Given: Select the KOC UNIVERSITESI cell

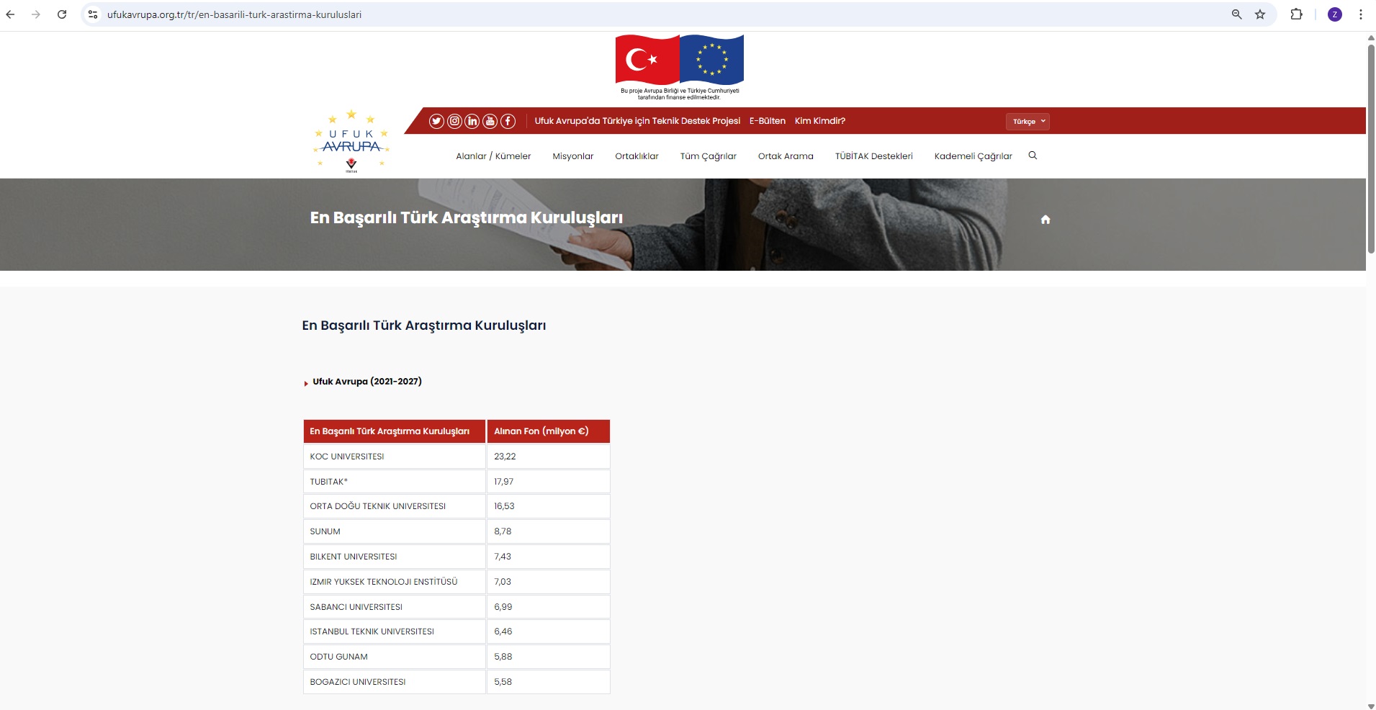Looking at the screenshot, I should click(x=395, y=457).
